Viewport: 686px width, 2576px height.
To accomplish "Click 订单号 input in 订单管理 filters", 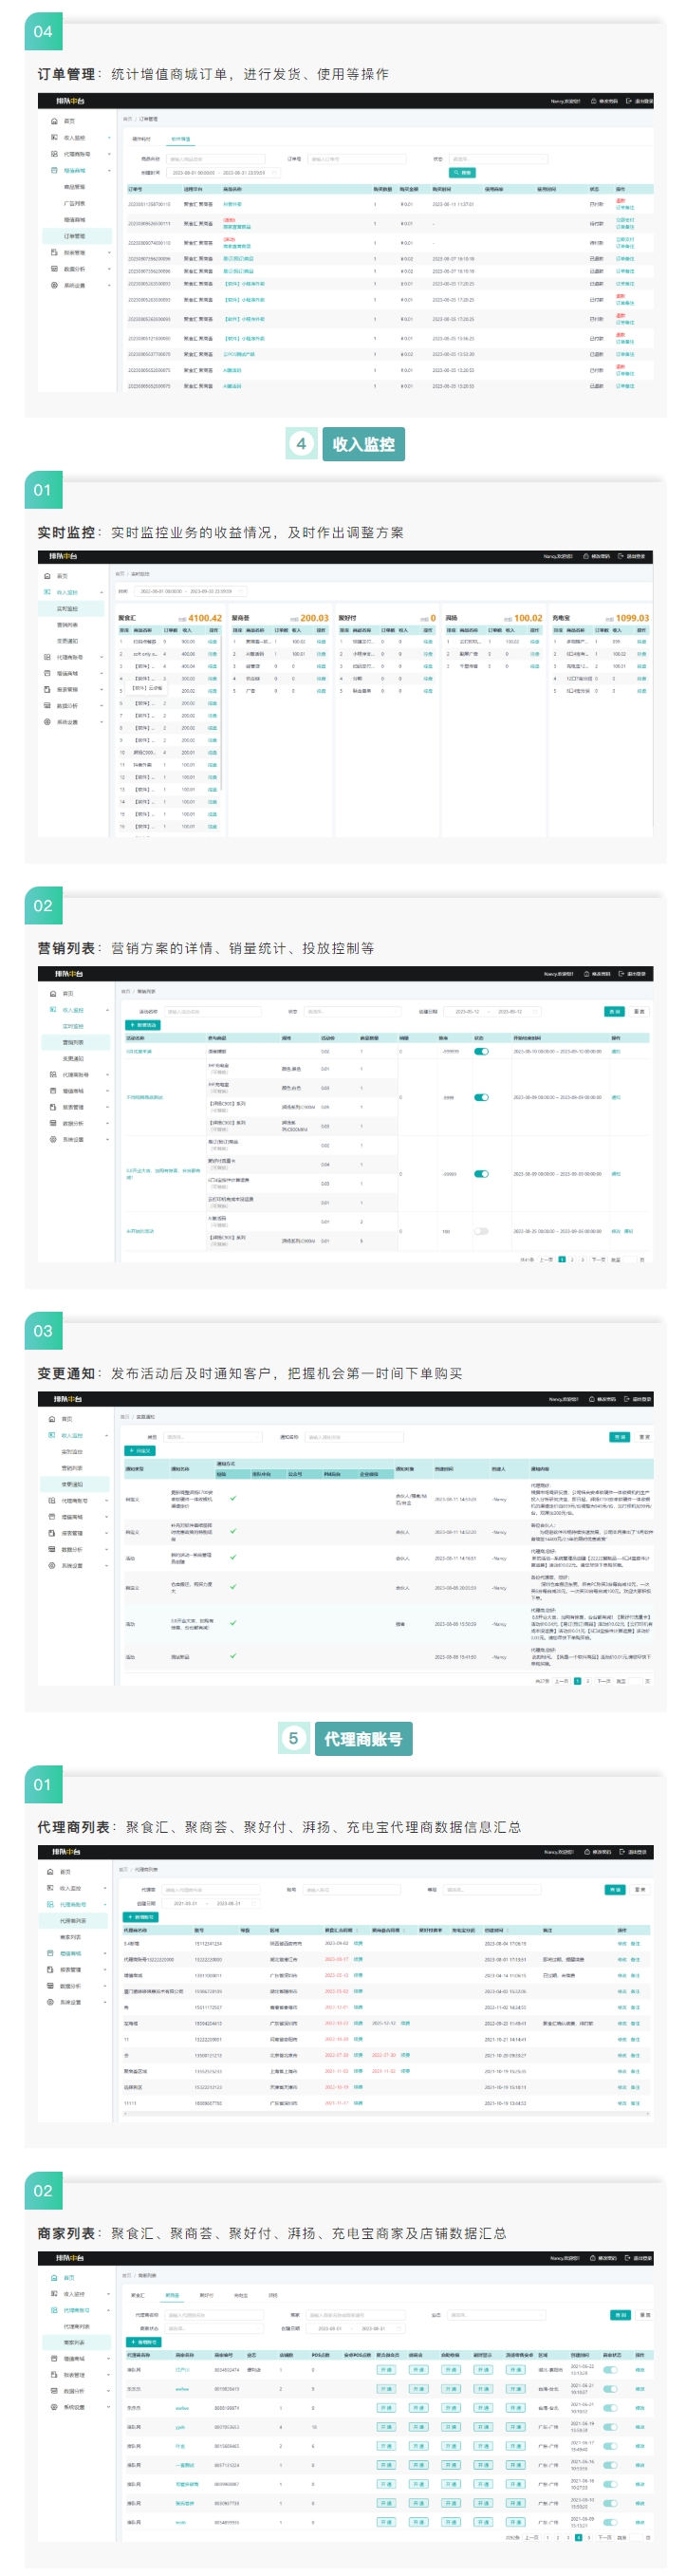I will coord(357,159).
